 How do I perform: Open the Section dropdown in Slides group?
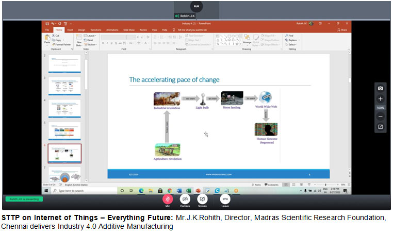(x=91, y=44)
